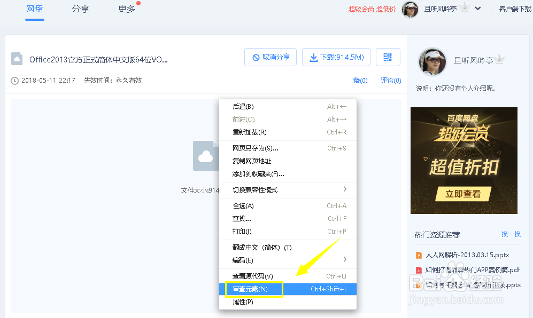Image resolution: width=533 pixels, height=318 pixels.
Task: Select 重新加载(R) in the context menu
Action: coord(288,132)
